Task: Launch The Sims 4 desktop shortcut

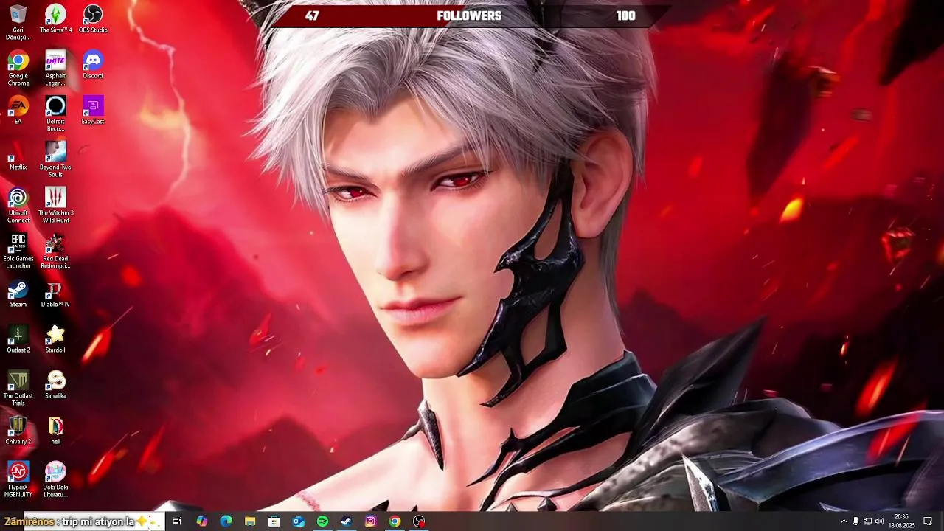Action: (x=55, y=19)
